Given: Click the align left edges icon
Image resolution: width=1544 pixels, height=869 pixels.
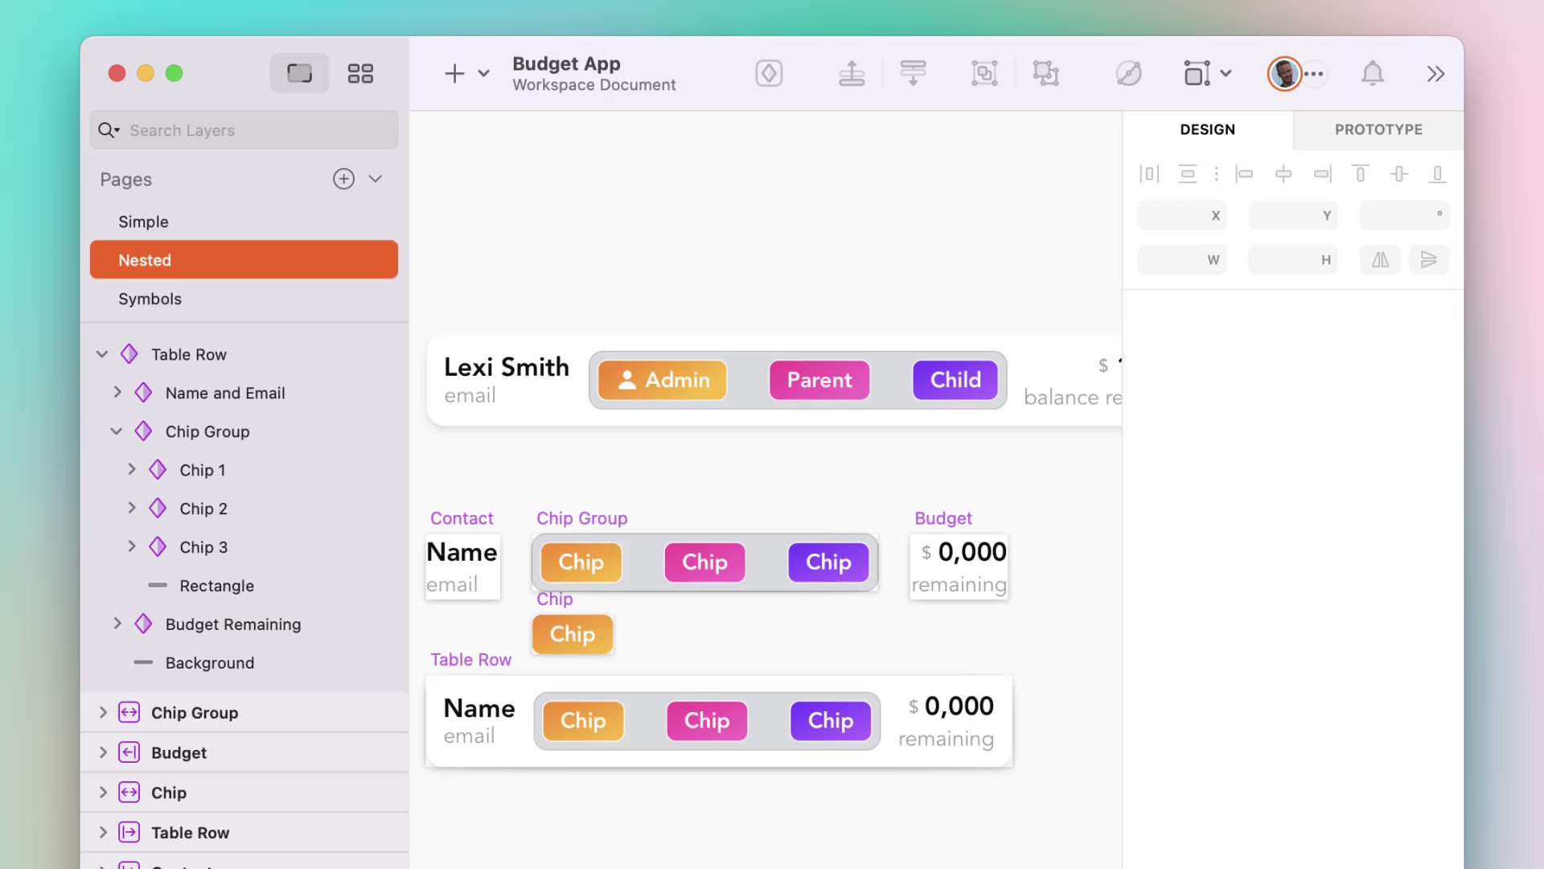Looking at the screenshot, I should pyautogui.click(x=1245, y=173).
